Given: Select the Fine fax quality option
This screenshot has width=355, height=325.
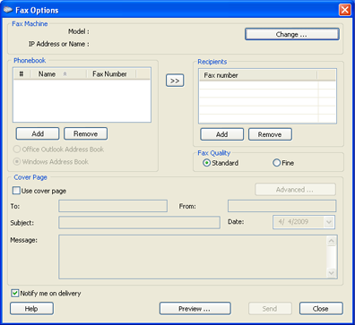Looking at the screenshot, I should click(x=276, y=163).
